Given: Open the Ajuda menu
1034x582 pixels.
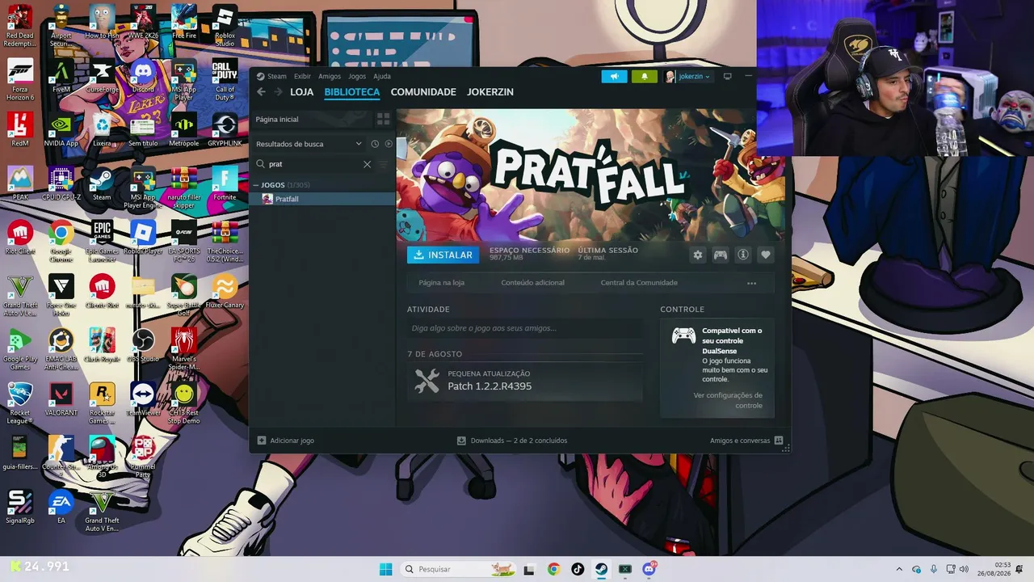Looking at the screenshot, I should (382, 77).
